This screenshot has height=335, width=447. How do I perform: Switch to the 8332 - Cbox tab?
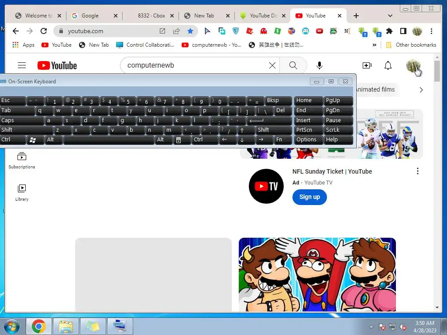[151, 16]
